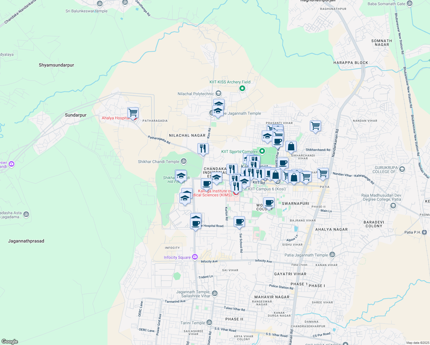Click the Google logo
The height and width of the screenshot is (345, 430).
[10, 342]
